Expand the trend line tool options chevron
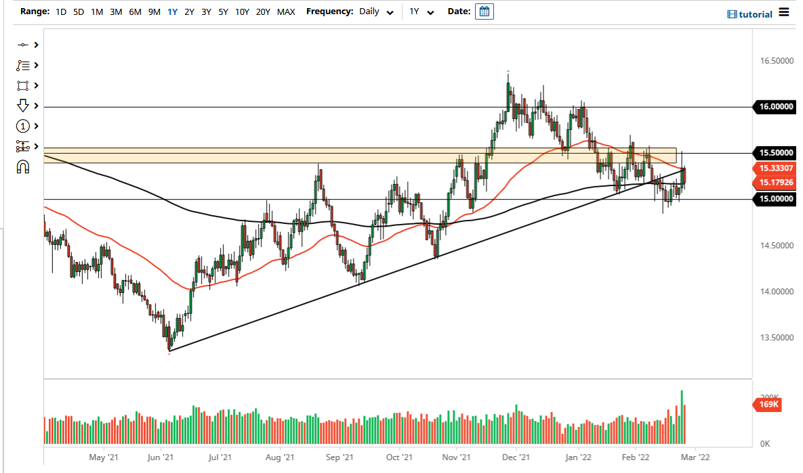The image size is (803, 473). tap(36, 45)
